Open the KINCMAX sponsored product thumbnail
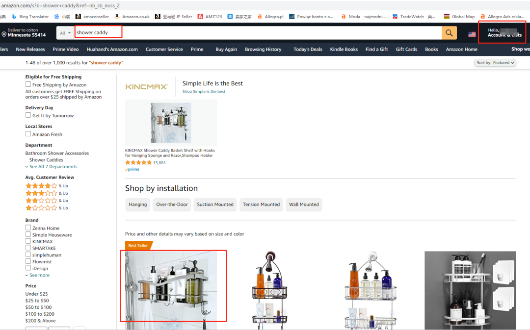 point(171,123)
